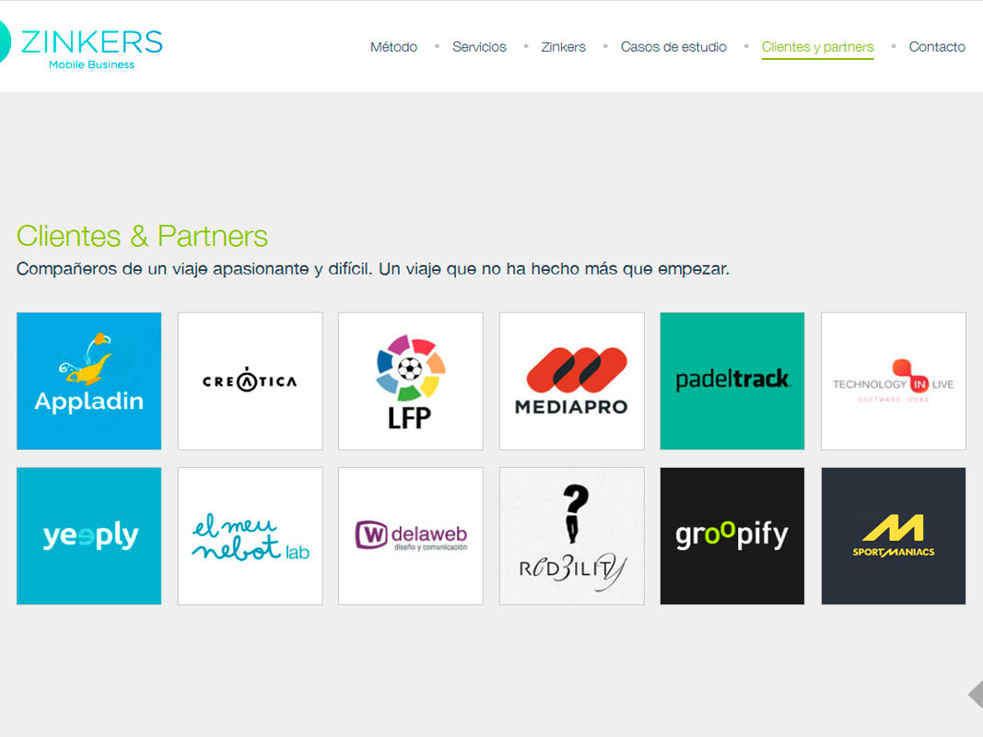Click el meu nebot lab logo
The height and width of the screenshot is (737, 983).
(x=251, y=536)
